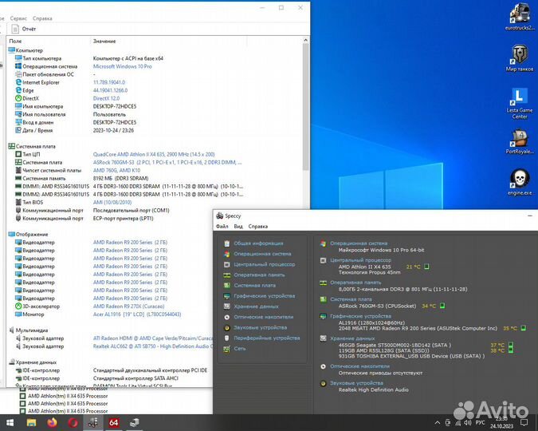Click Хранение данных heading in Speccy summary
The image size is (538, 431).
point(352,338)
